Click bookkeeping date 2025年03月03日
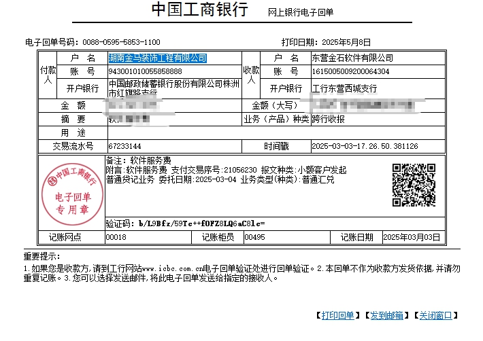483x341 pixels. pyautogui.click(x=412, y=237)
